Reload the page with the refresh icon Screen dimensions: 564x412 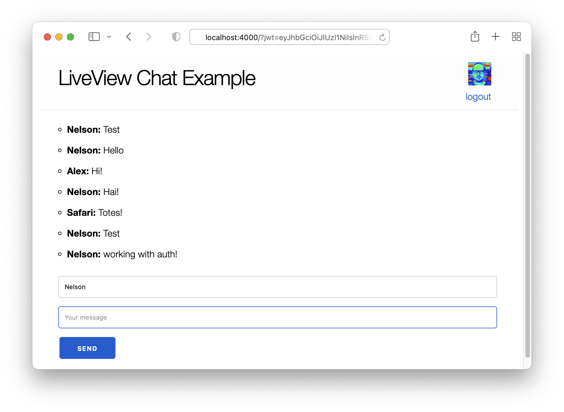click(382, 37)
